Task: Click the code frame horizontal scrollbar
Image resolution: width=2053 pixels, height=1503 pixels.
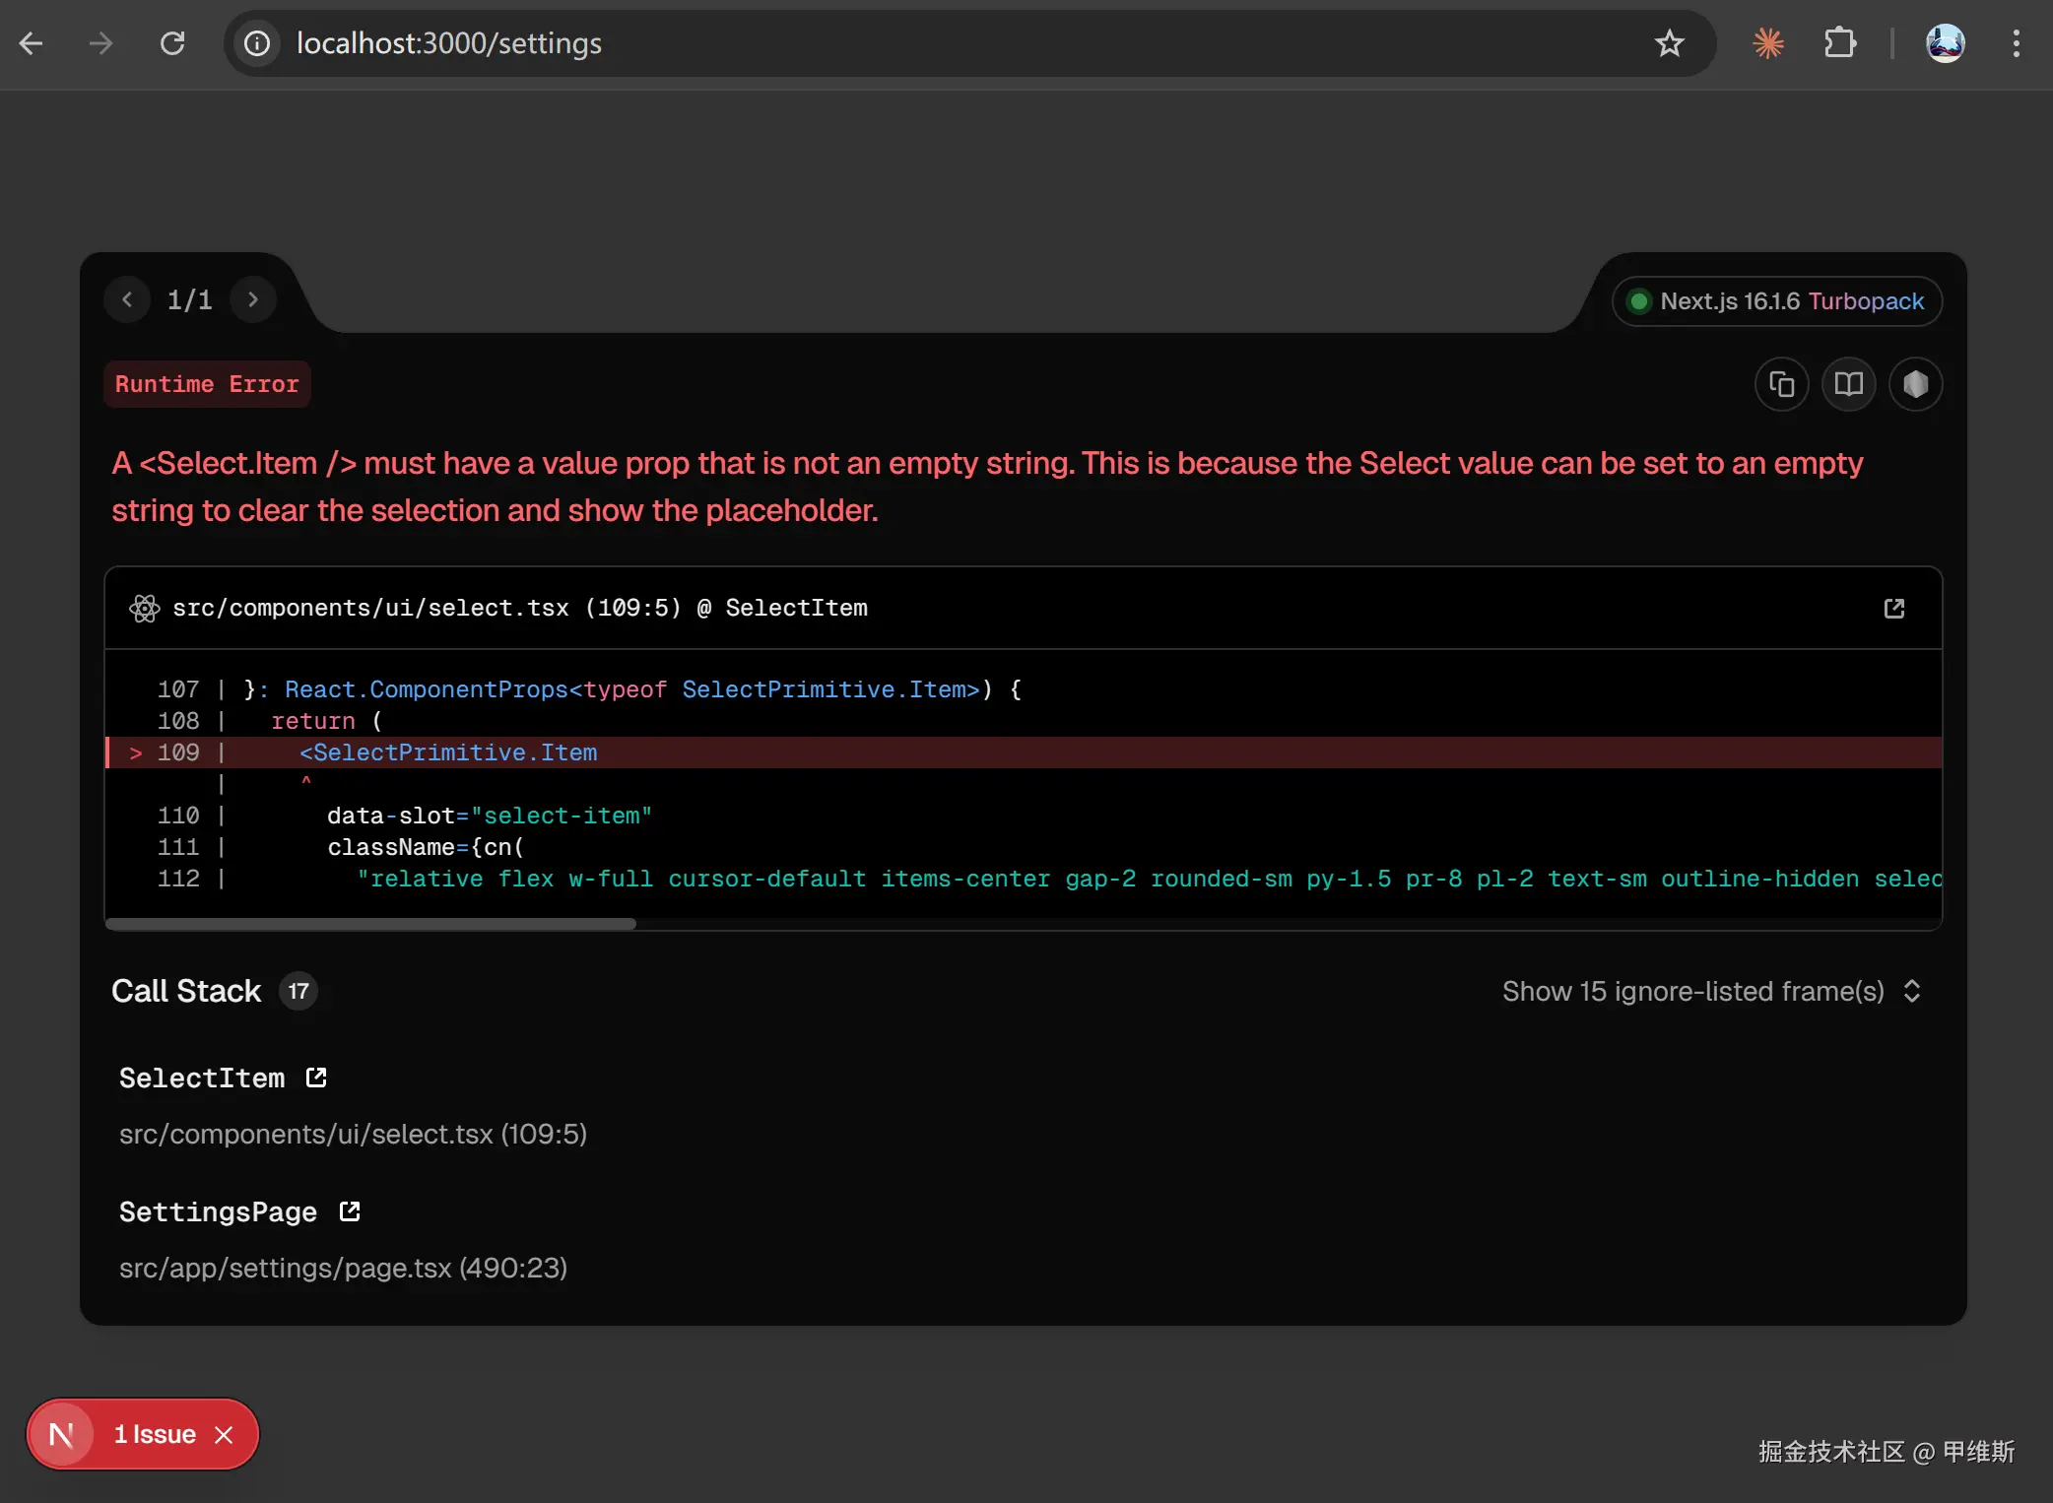Action: pyautogui.click(x=370, y=924)
